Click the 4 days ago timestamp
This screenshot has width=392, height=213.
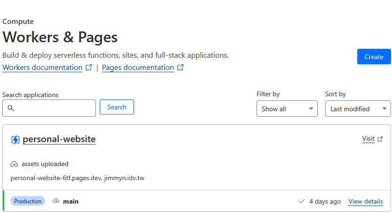point(325,202)
